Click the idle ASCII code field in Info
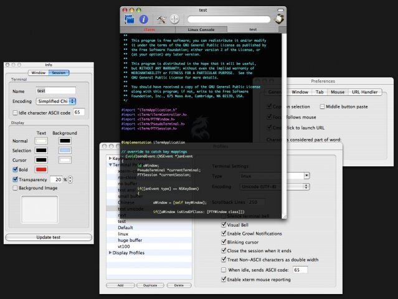This screenshot has width=398, height=299. pyautogui.click(x=79, y=112)
